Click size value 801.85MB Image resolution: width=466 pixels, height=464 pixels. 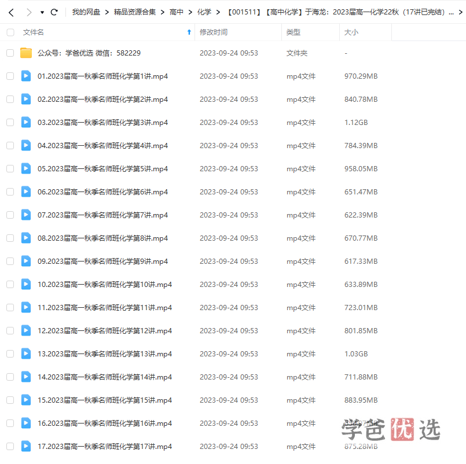(x=361, y=331)
